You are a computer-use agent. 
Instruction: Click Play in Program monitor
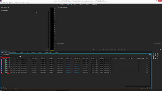[109, 50]
